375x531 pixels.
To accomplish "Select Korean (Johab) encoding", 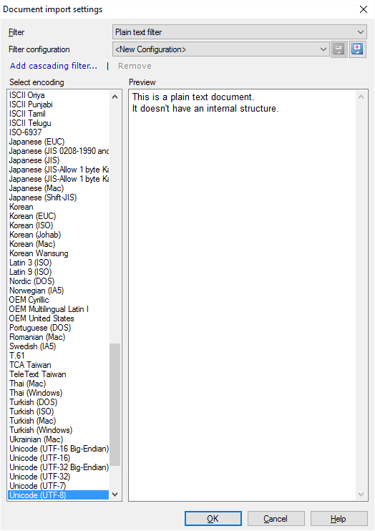I will (x=58, y=235).
